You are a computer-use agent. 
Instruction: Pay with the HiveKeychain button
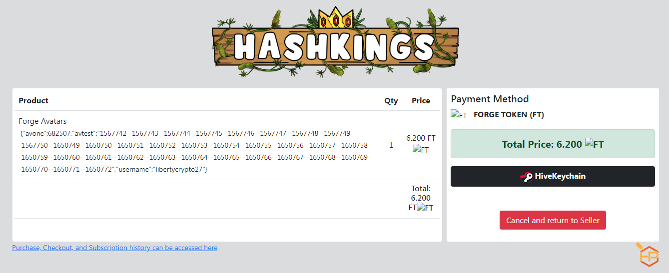point(553,177)
